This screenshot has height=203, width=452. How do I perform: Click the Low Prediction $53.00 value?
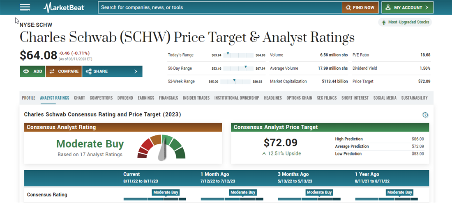pos(418,154)
